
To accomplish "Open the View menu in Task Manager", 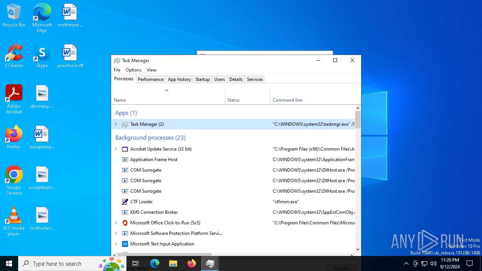I will (x=151, y=70).
